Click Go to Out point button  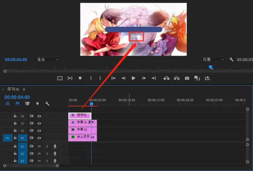click(x=154, y=78)
